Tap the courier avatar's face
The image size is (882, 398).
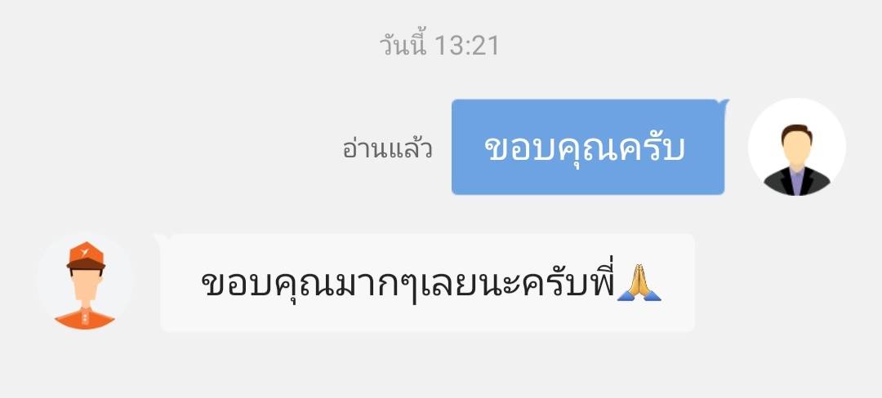coord(85,283)
